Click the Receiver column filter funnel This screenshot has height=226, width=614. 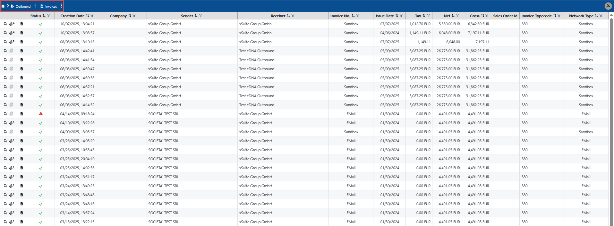tap(293, 16)
